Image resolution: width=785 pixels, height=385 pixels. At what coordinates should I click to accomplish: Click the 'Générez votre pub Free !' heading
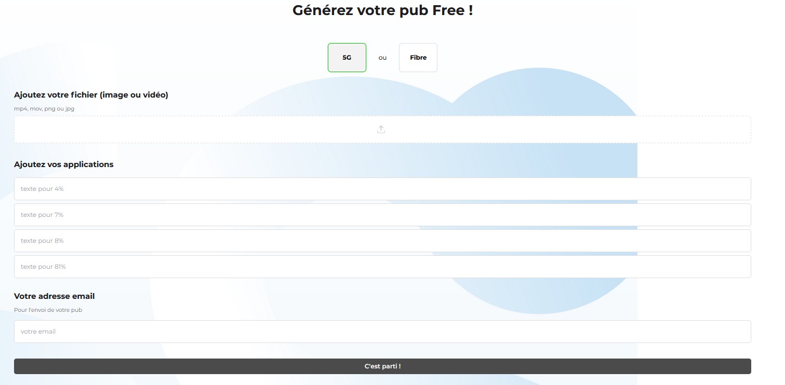pos(383,10)
